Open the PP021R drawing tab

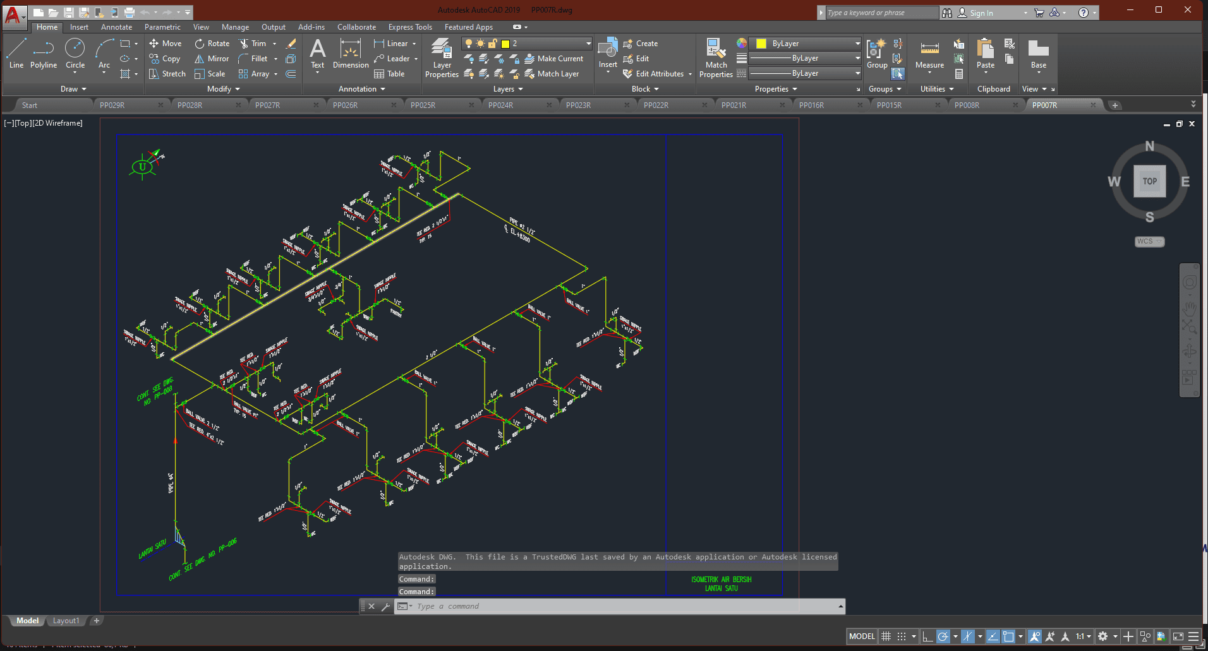coord(734,105)
